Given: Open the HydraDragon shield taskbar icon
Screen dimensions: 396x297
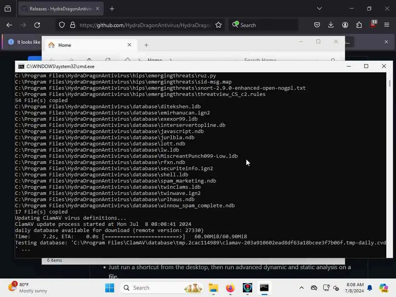Looking at the screenshot, I should [247, 288].
